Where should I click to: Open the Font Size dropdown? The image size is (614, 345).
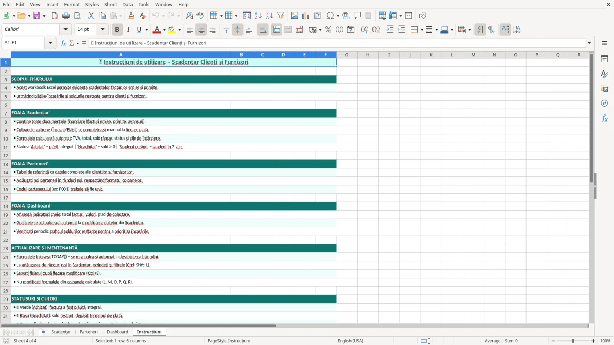(x=103, y=30)
